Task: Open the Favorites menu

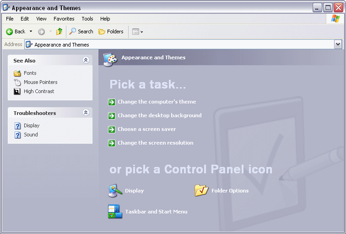Action: point(64,19)
